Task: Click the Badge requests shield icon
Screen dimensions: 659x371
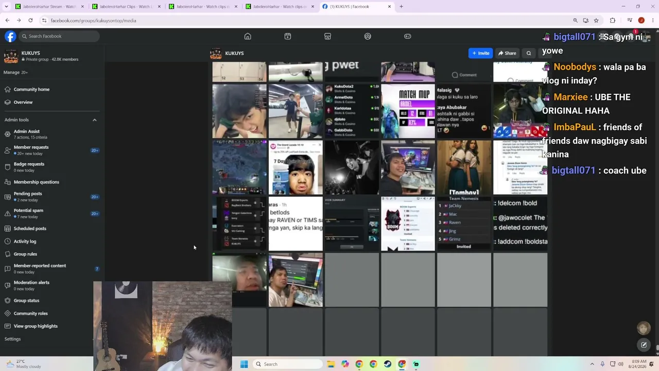Action: [x=7, y=166]
